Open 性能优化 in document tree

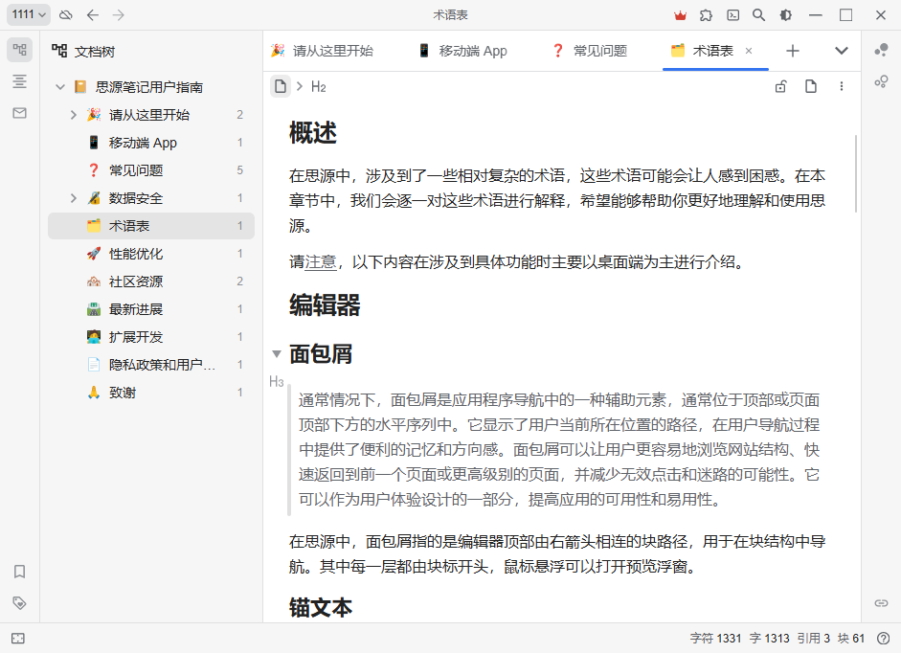tap(151, 254)
